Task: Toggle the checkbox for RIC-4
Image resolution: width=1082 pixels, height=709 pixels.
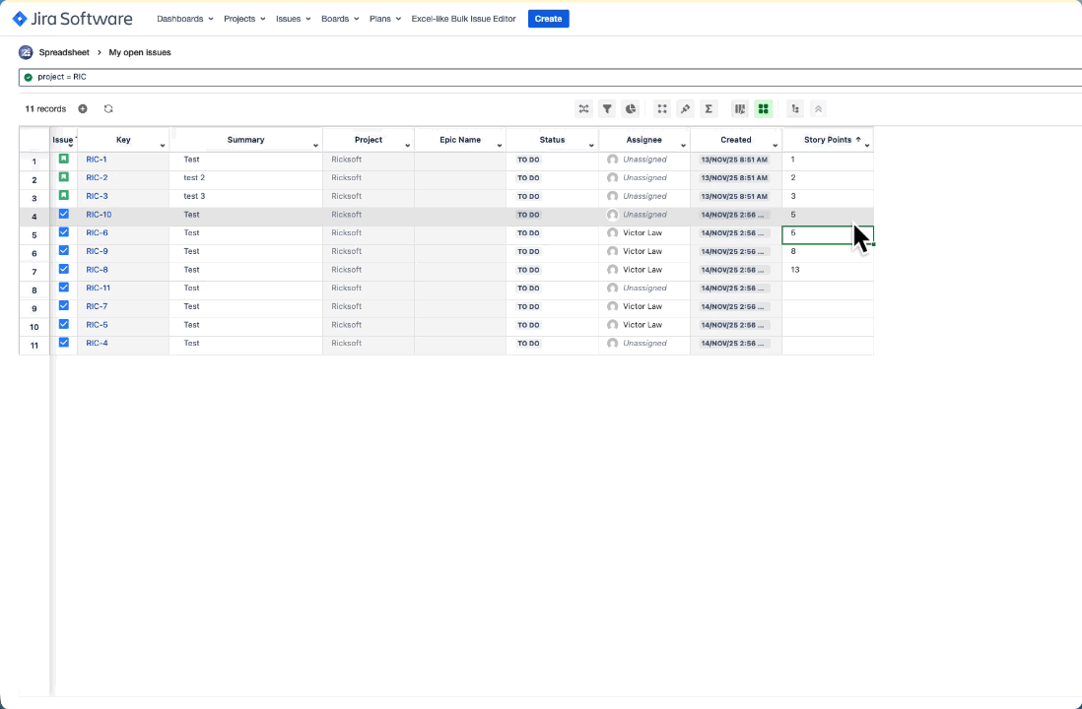Action: coord(63,343)
